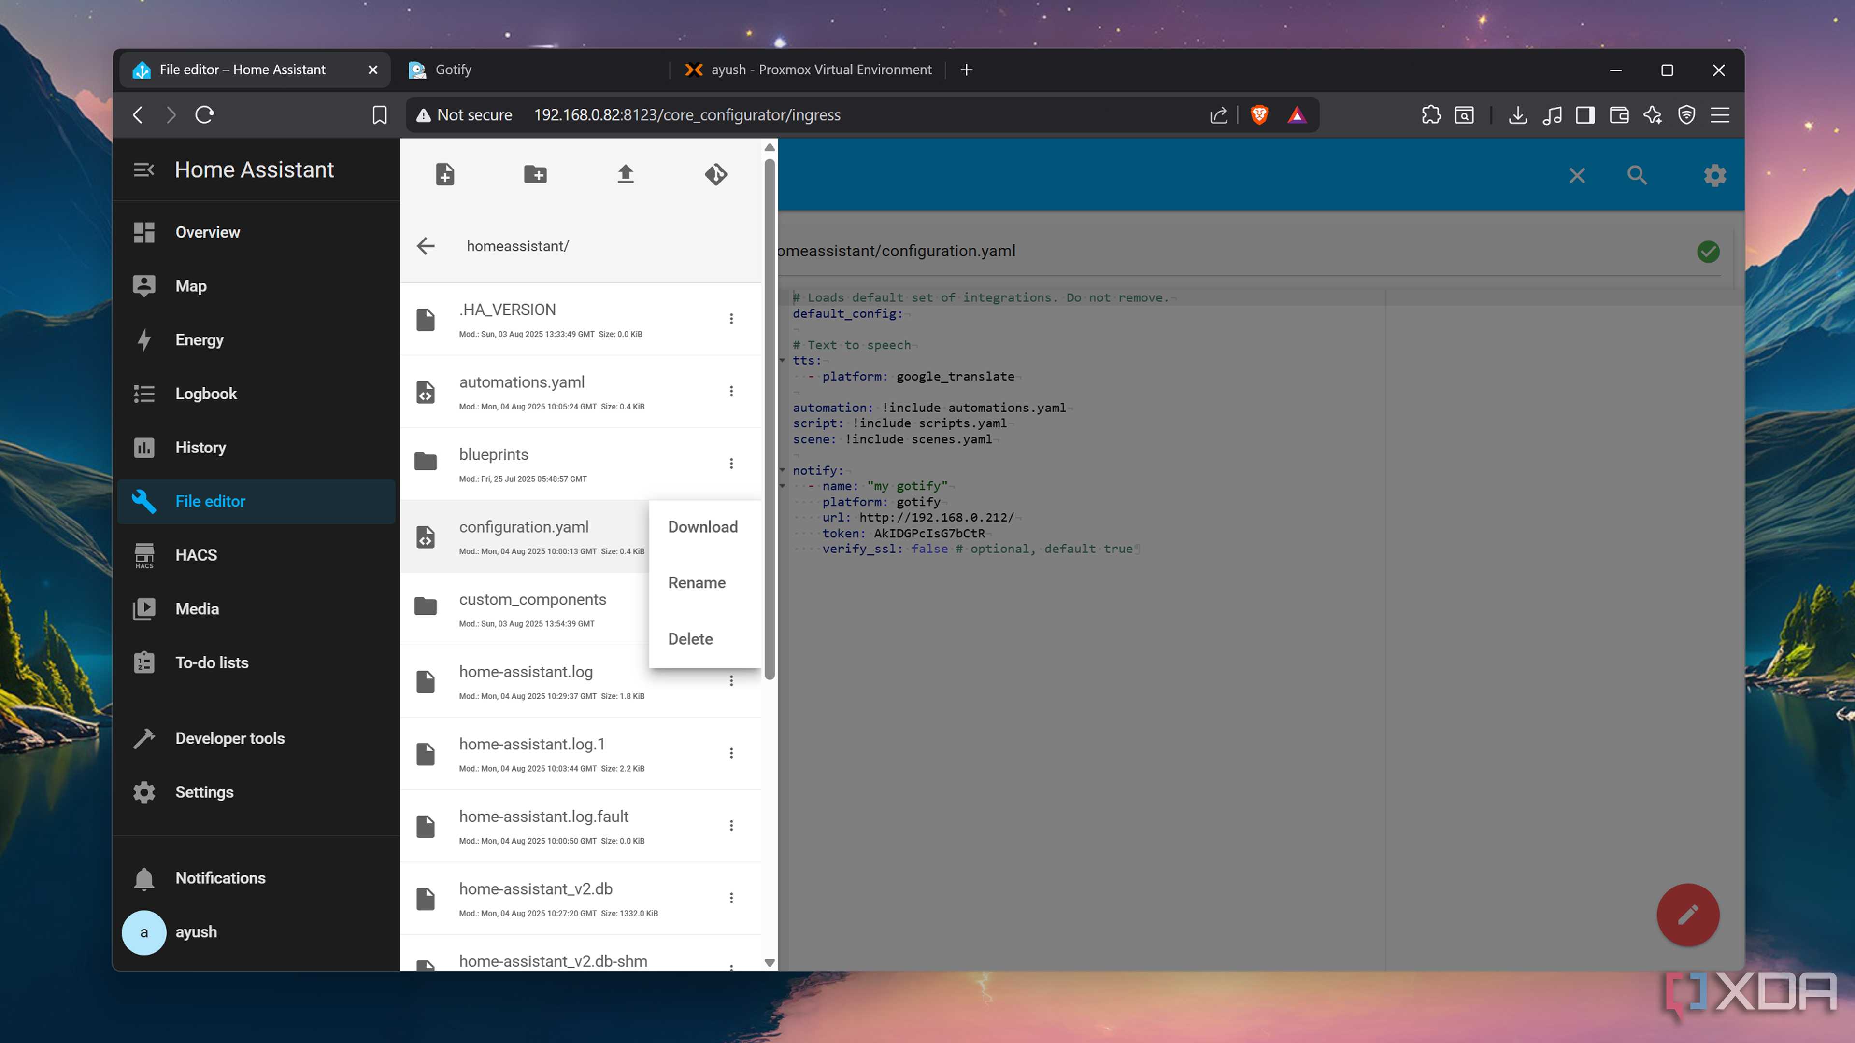Screen dimensions: 1855x1043
Task: Click the new folder icon
Action: click(535, 174)
